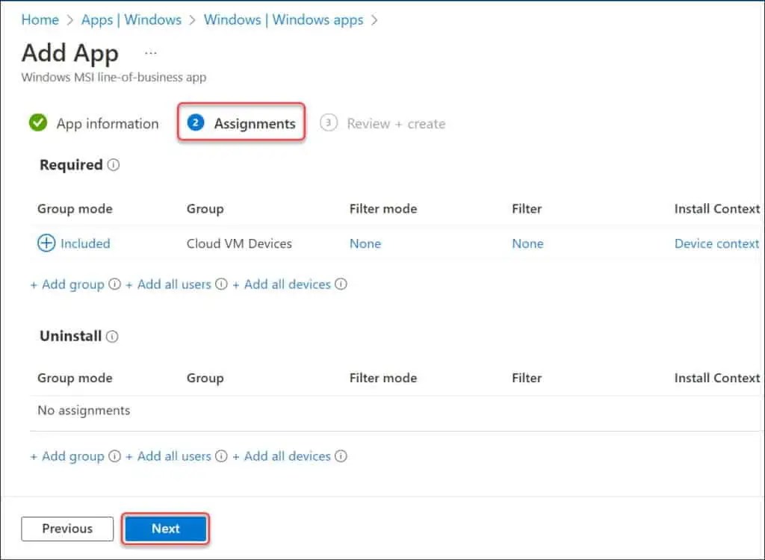
Task: Open the Filter mode None link for Cloud VM Devices
Action: [x=365, y=243]
